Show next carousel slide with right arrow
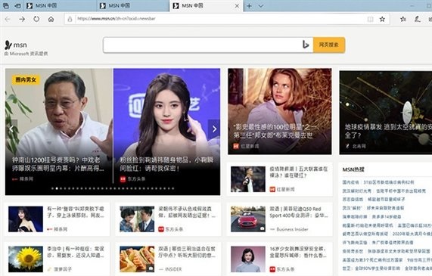The width and height of the screenshot is (432, 276). click(214, 129)
